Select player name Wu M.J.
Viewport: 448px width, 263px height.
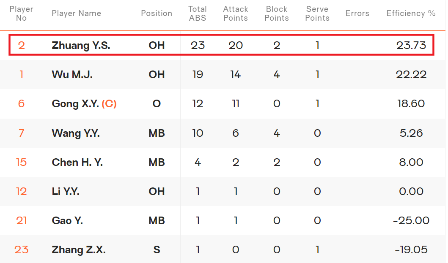coord(72,75)
